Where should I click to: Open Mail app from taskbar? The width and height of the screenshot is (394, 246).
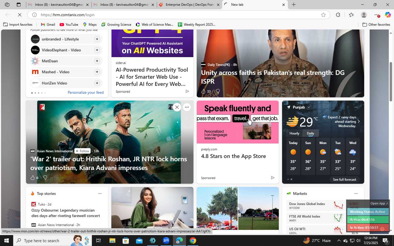[x=139, y=241]
